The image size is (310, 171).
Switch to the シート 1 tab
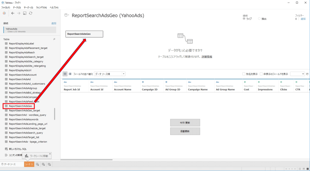point(29,164)
